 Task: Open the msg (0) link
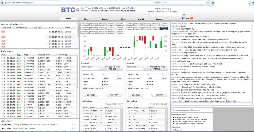click(x=158, y=9)
